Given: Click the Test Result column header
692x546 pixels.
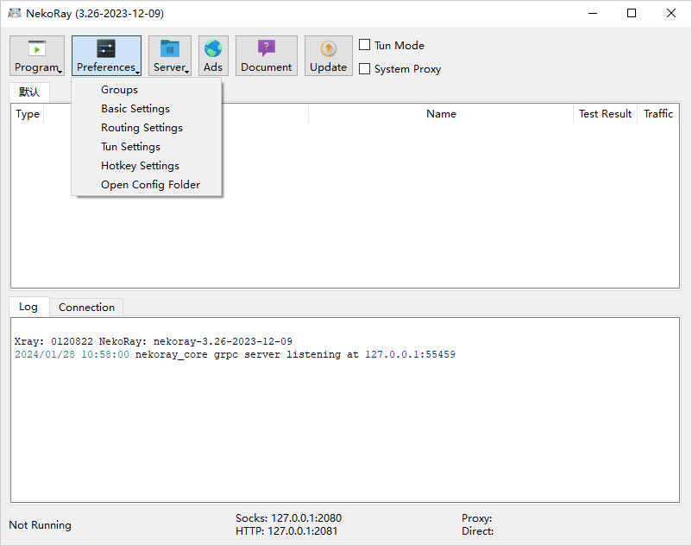Looking at the screenshot, I should coord(605,114).
